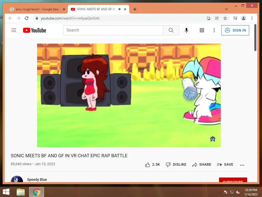
Task: Like the video with thumbs up
Action: (152, 165)
